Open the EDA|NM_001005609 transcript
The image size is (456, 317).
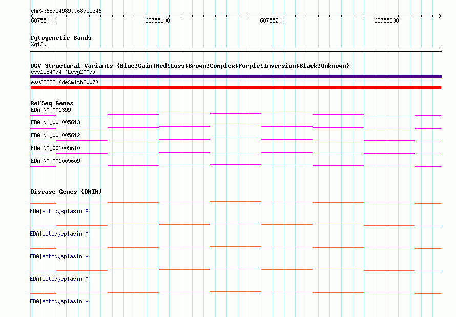(x=55, y=161)
